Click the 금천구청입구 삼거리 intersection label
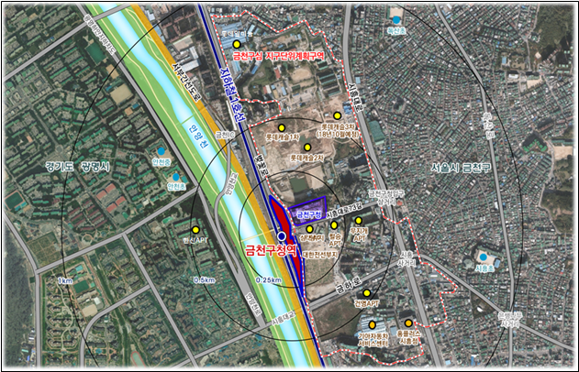The image size is (579, 372). [x=386, y=198]
